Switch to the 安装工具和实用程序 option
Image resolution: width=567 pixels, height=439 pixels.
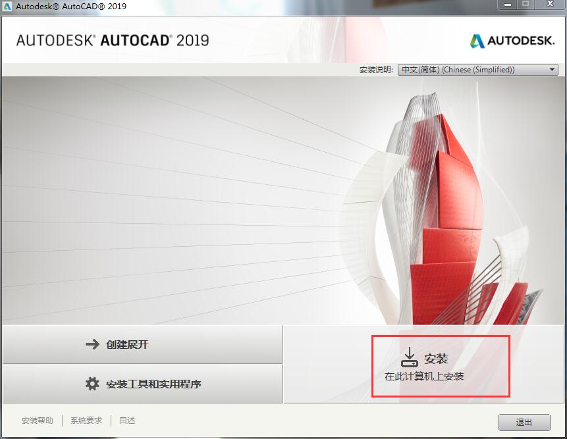coord(142,384)
